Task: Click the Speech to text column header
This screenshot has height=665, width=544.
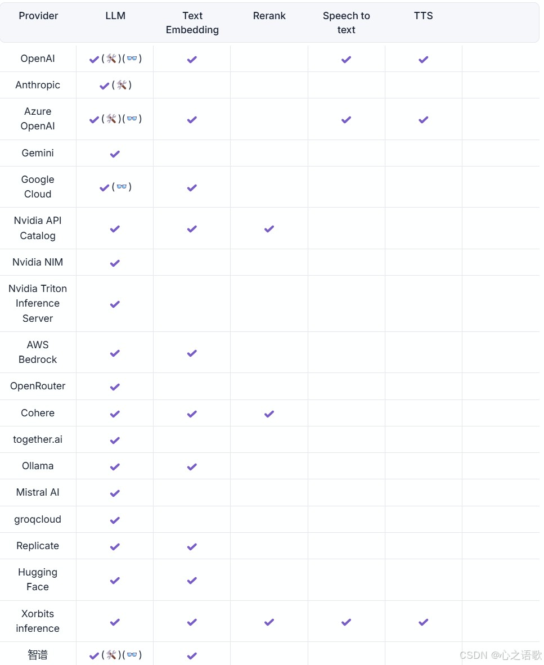Action: click(346, 23)
